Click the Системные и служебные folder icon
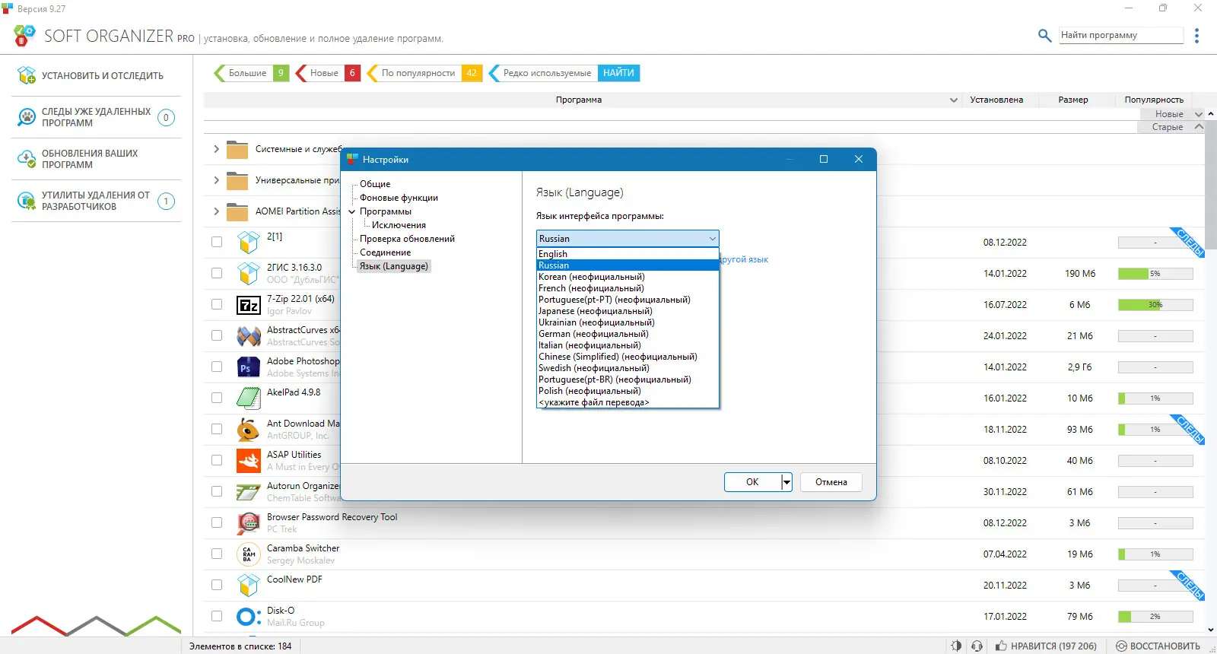The image size is (1217, 654). tap(237, 150)
